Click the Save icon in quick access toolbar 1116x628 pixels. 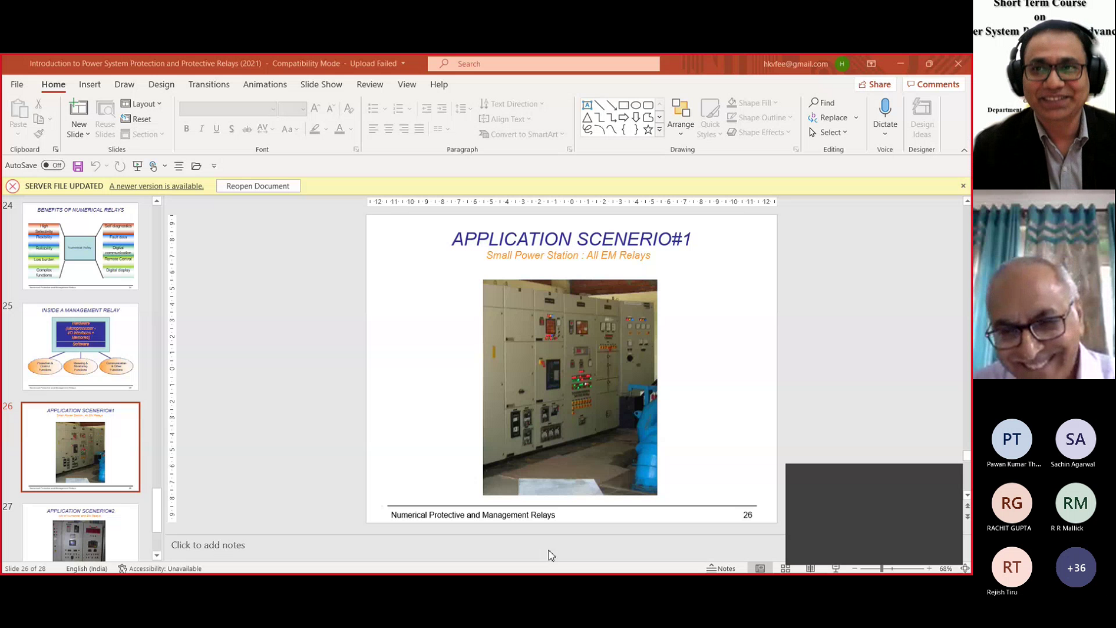coord(78,166)
